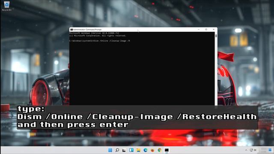Click the 'Microsoft Windows [Version' line
Image resolution: width=274 pixels, height=154 pixels.
[x=94, y=33]
